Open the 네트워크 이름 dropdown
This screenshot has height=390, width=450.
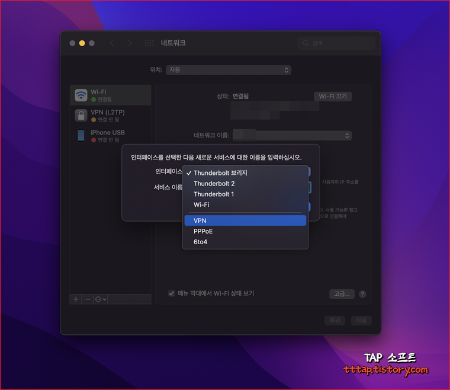click(292, 136)
